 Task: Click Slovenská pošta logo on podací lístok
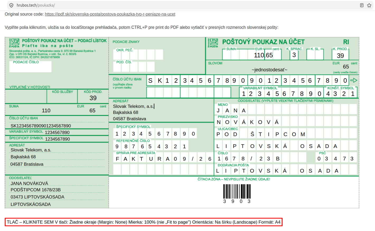[x=15, y=43]
